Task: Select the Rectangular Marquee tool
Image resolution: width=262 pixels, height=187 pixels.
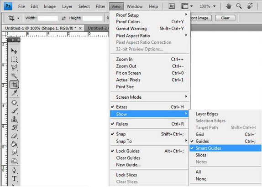Action: click(14, 59)
